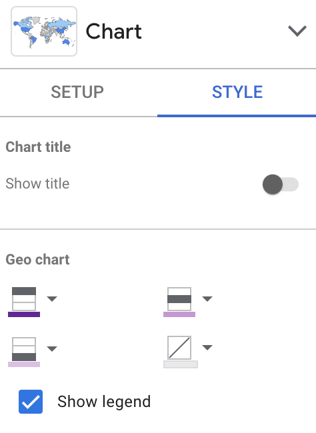316x433 pixels.
Task: Uncheck the Show legend checkbox
Action: [31, 402]
